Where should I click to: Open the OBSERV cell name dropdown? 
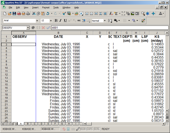(28, 28)
